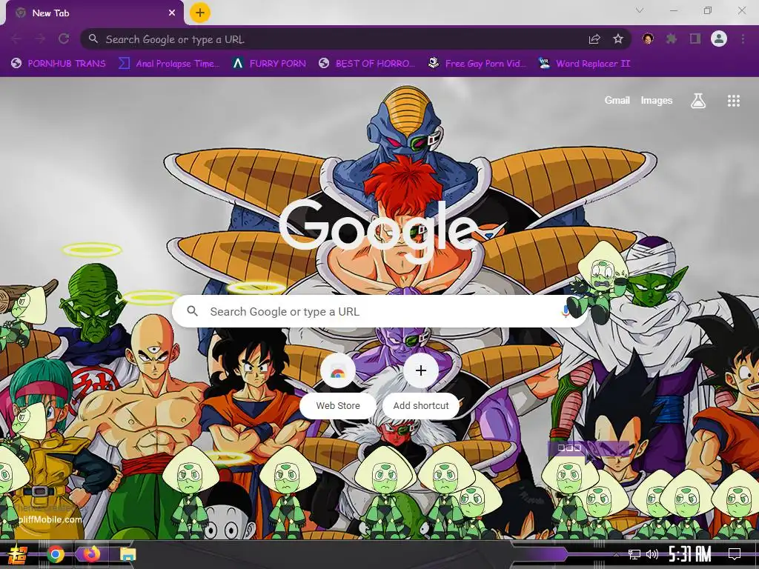Share this page via the share icon

pos(594,39)
